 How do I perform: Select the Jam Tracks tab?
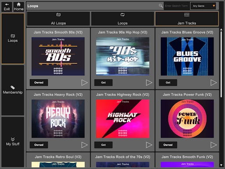click(x=187, y=19)
